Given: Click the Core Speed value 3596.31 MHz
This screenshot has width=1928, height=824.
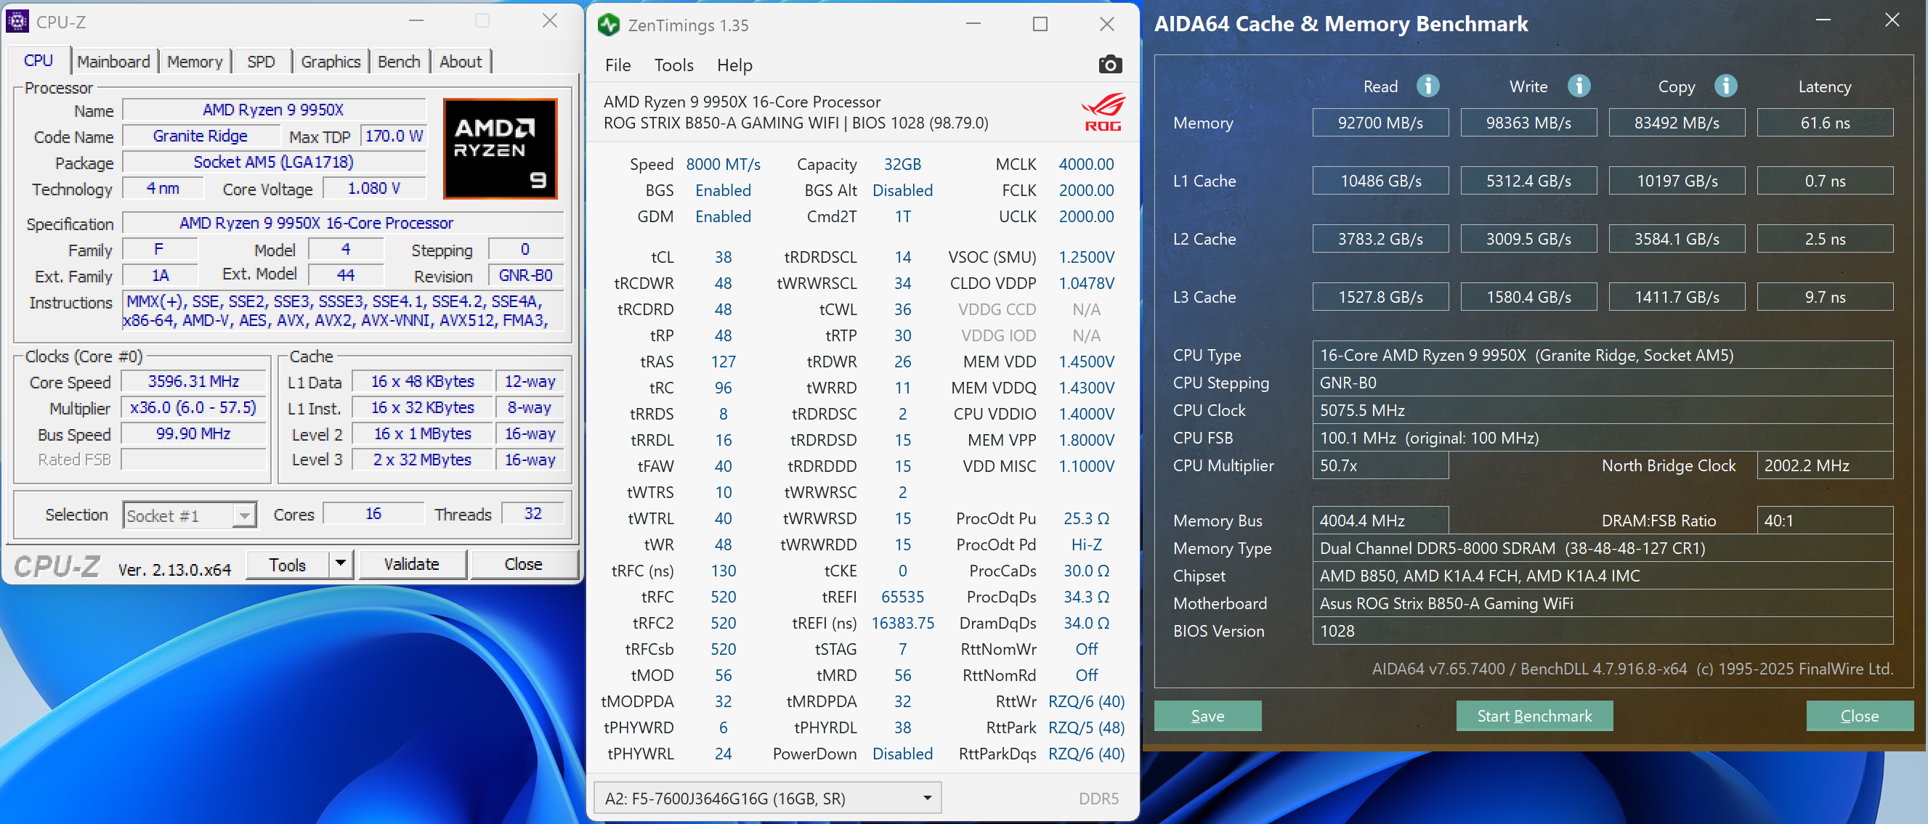Looking at the screenshot, I should click(193, 381).
